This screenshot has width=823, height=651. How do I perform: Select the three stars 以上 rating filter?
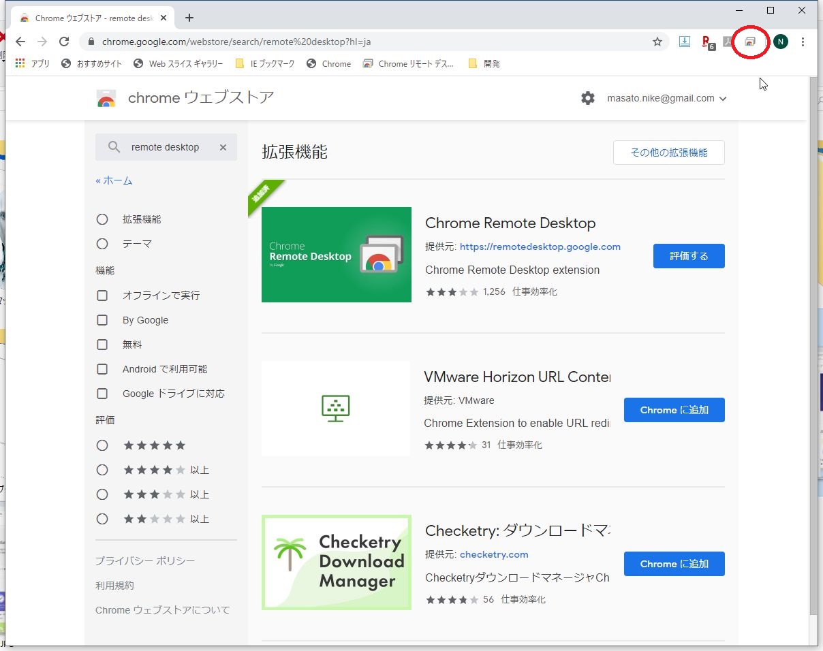point(102,494)
